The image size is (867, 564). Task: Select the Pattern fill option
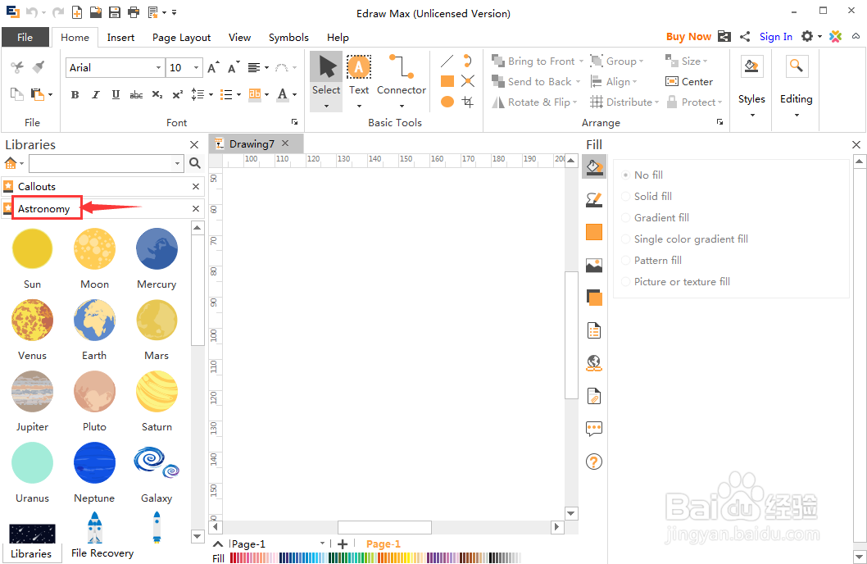(x=651, y=261)
